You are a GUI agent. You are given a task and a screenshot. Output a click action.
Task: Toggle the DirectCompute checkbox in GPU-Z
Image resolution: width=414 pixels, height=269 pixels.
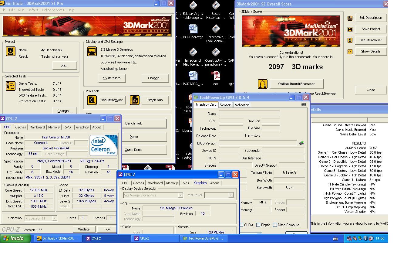click(x=275, y=225)
